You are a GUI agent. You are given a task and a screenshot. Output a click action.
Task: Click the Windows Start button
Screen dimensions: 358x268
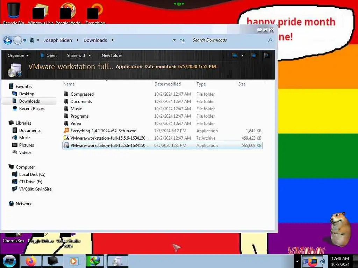[9, 261]
